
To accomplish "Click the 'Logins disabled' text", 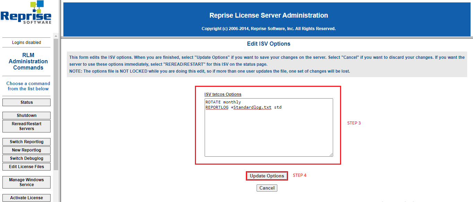I will pos(27,43).
